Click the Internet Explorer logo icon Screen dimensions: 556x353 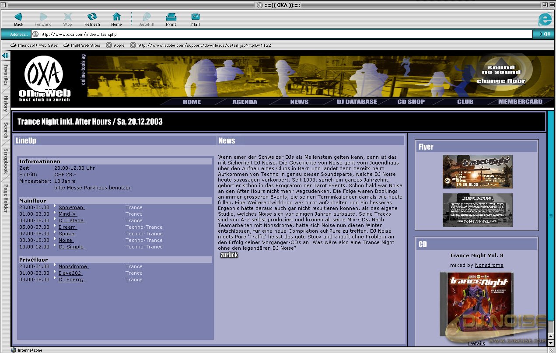click(x=545, y=20)
